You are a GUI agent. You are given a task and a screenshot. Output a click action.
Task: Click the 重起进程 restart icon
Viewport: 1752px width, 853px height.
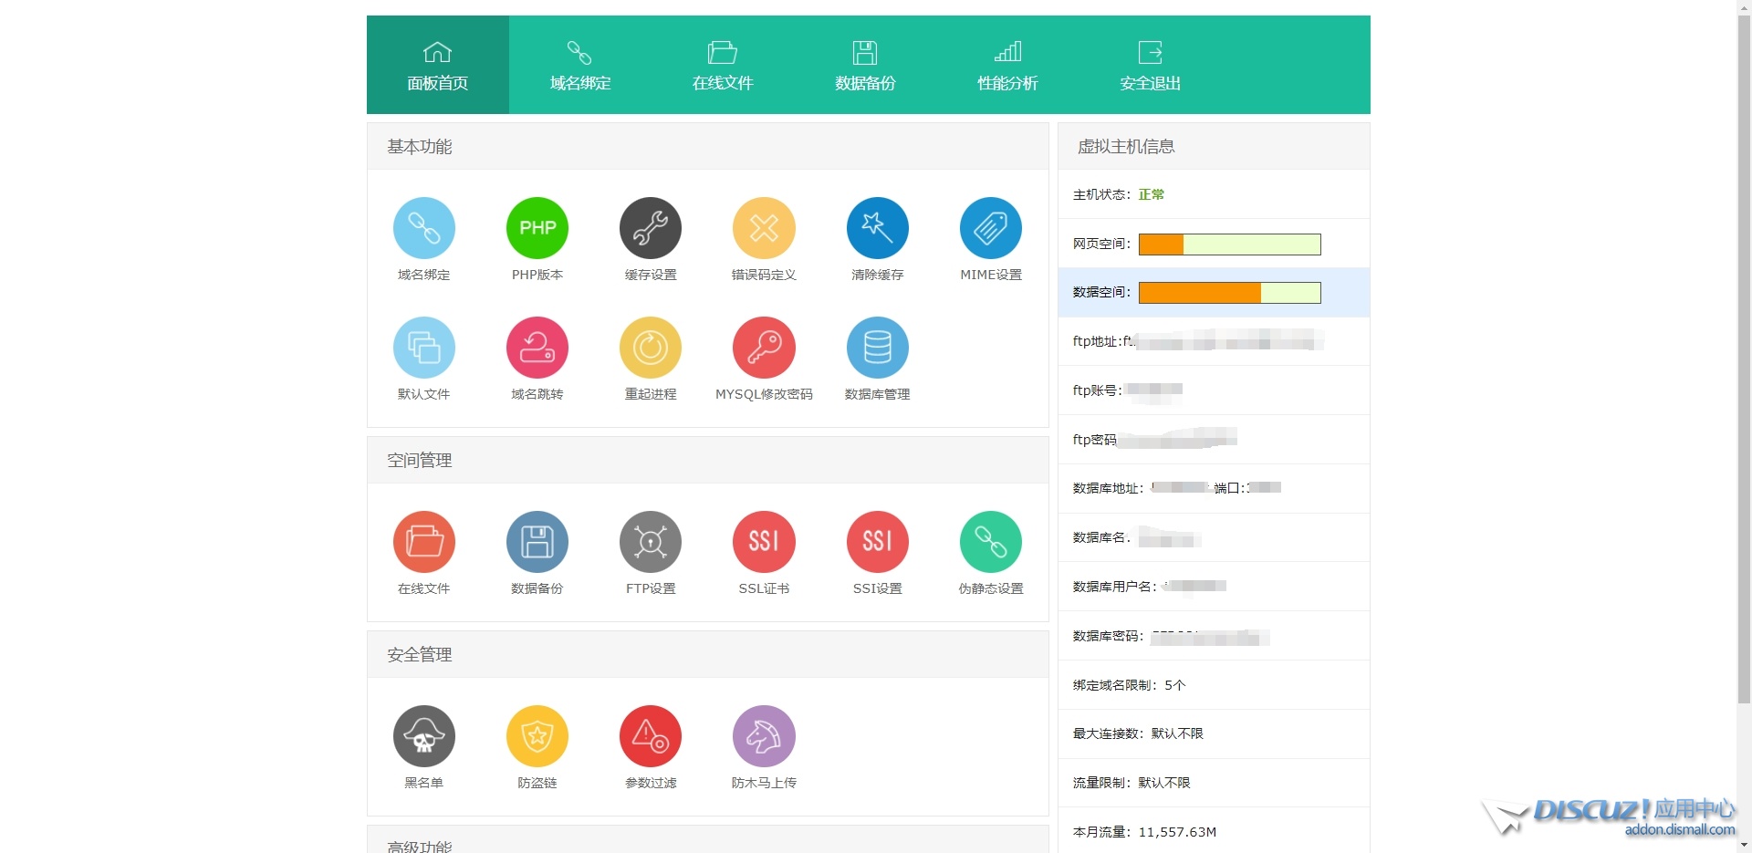[650, 348]
